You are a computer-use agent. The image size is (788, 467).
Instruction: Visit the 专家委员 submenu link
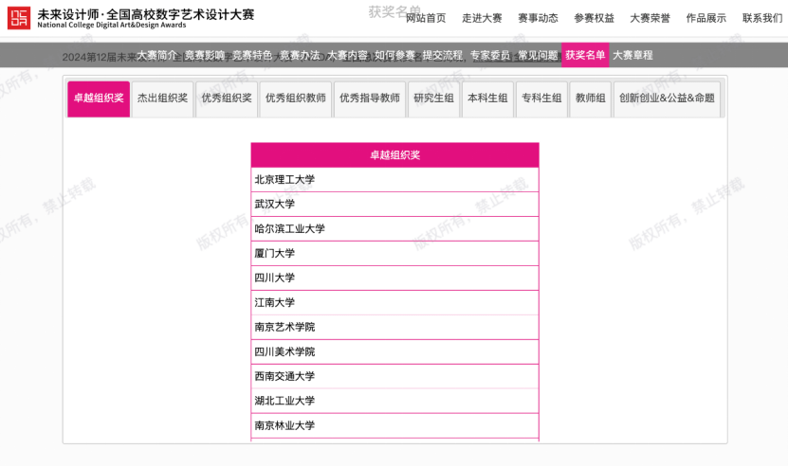click(x=490, y=56)
